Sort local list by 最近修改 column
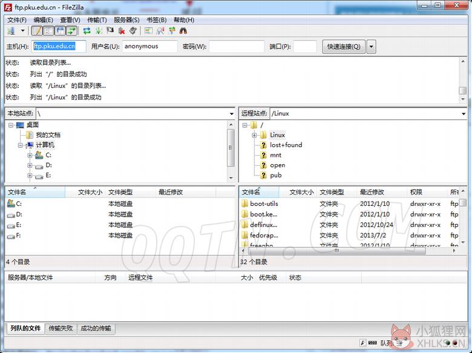 pyautogui.click(x=185, y=192)
